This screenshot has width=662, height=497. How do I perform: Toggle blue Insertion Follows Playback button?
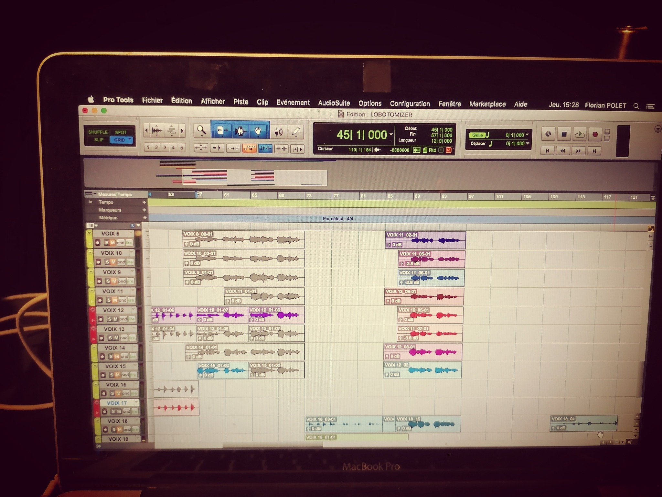pos(265,149)
